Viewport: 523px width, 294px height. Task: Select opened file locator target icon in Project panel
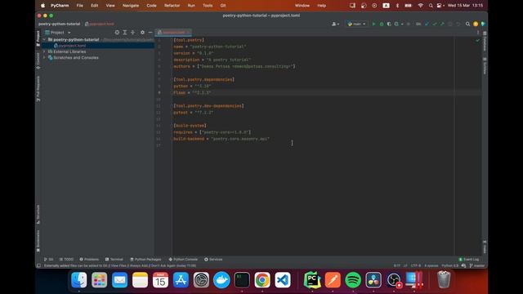117,33
